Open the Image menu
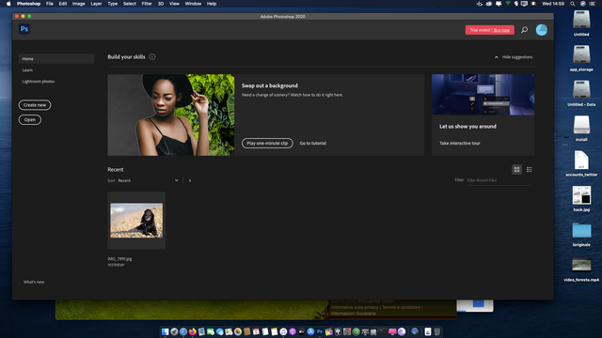The height and width of the screenshot is (338, 602). (x=79, y=4)
